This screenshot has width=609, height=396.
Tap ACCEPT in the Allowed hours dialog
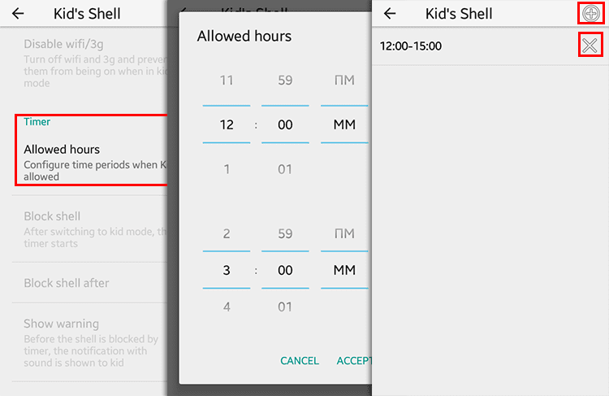pyautogui.click(x=354, y=361)
